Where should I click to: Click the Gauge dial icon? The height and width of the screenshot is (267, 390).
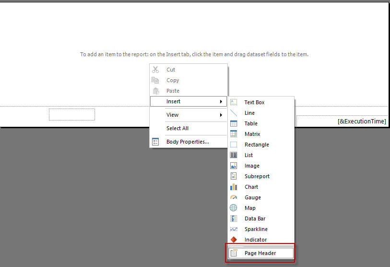234,197
